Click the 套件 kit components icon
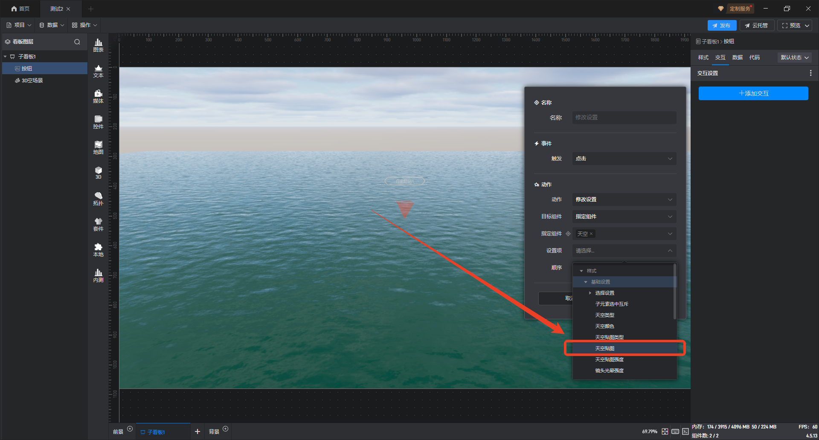The height and width of the screenshot is (440, 819). (x=98, y=224)
